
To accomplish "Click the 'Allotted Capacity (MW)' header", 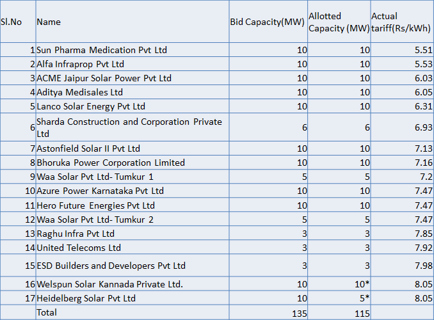I will pyautogui.click(x=339, y=22).
